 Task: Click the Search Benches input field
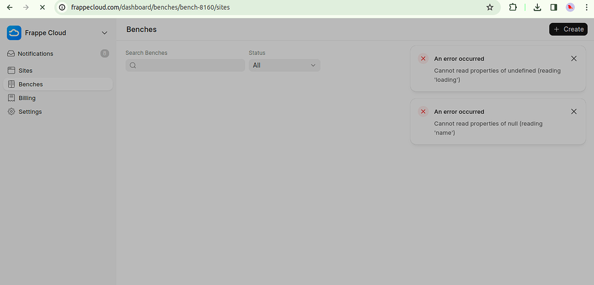click(185, 65)
